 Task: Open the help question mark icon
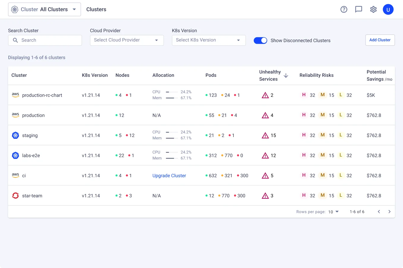point(344,10)
